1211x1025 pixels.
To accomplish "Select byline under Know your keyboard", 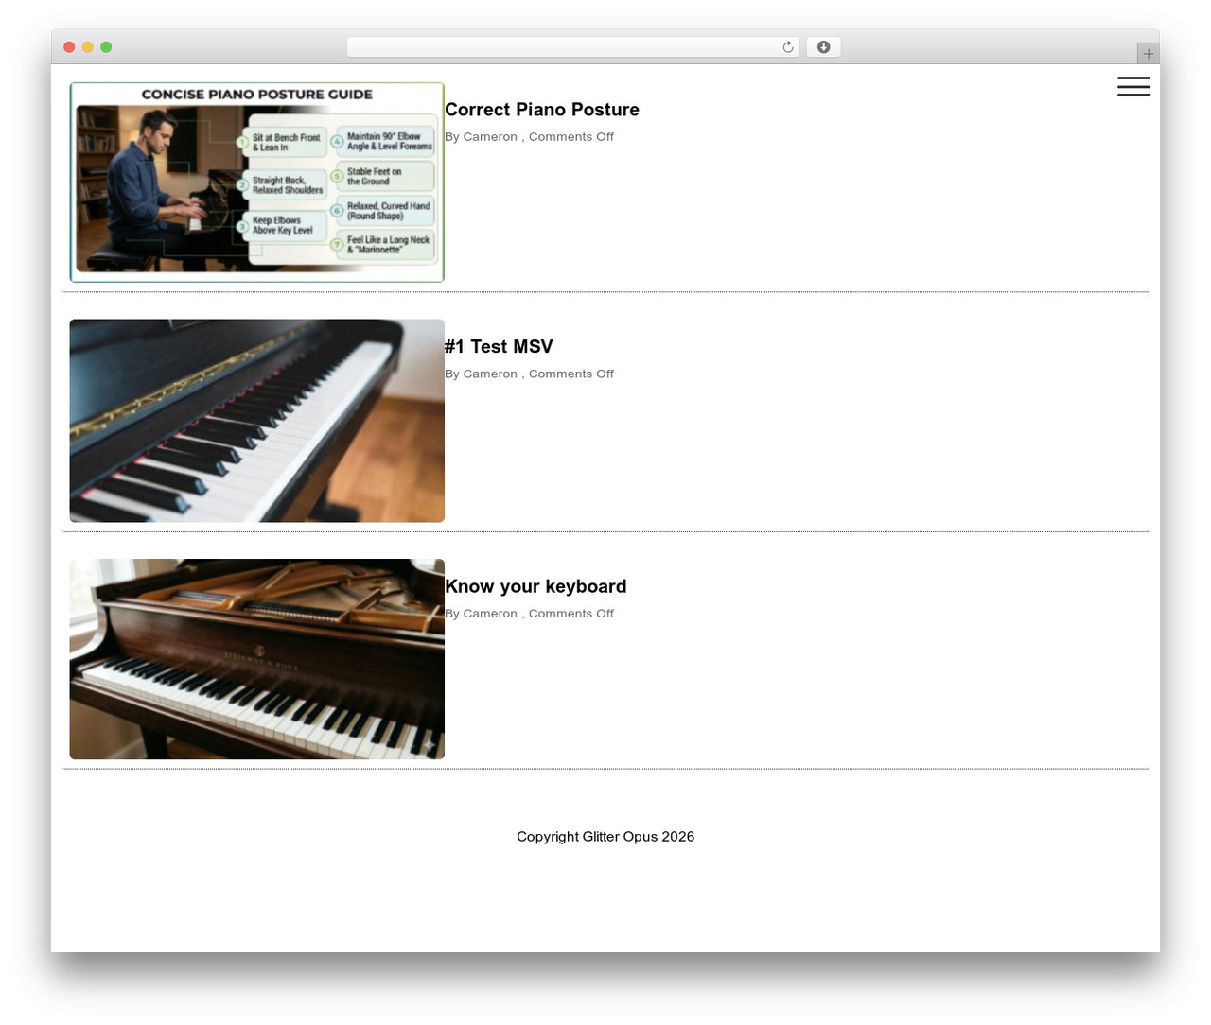I will [529, 614].
